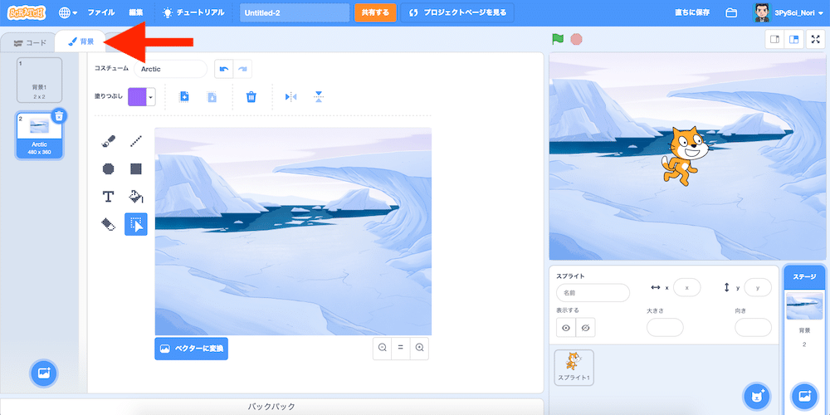Select the Select marquee tool
The image size is (830, 415).
pos(136,224)
